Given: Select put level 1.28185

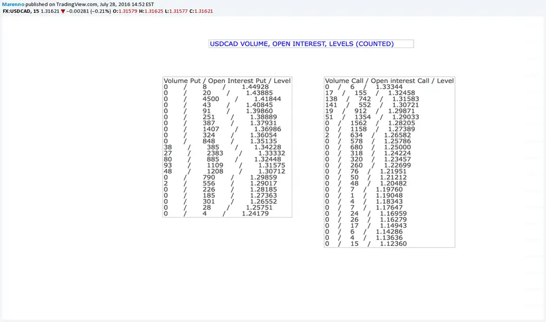Looking at the screenshot, I should [264, 189].
